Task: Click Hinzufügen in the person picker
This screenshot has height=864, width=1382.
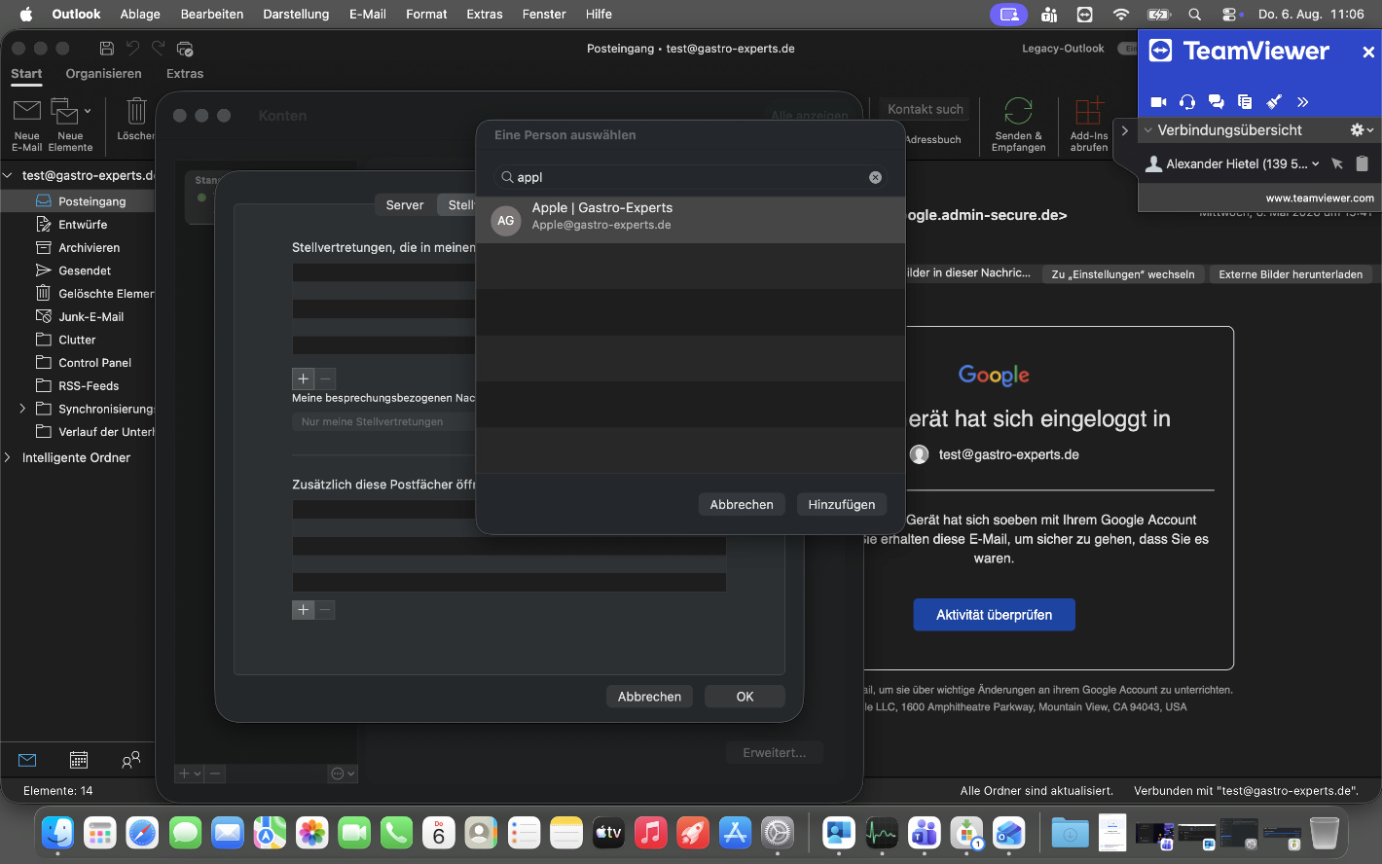Action: (x=842, y=504)
